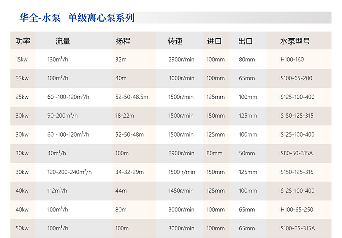The height and width of the screenshot is (238, 342).
Task: Click the 华全-水泵 单级离心泵系列 title
Action: 77,17
